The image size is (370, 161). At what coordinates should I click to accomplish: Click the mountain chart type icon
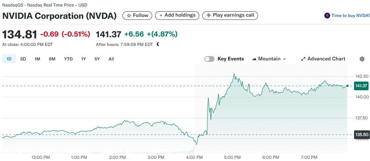254,59
